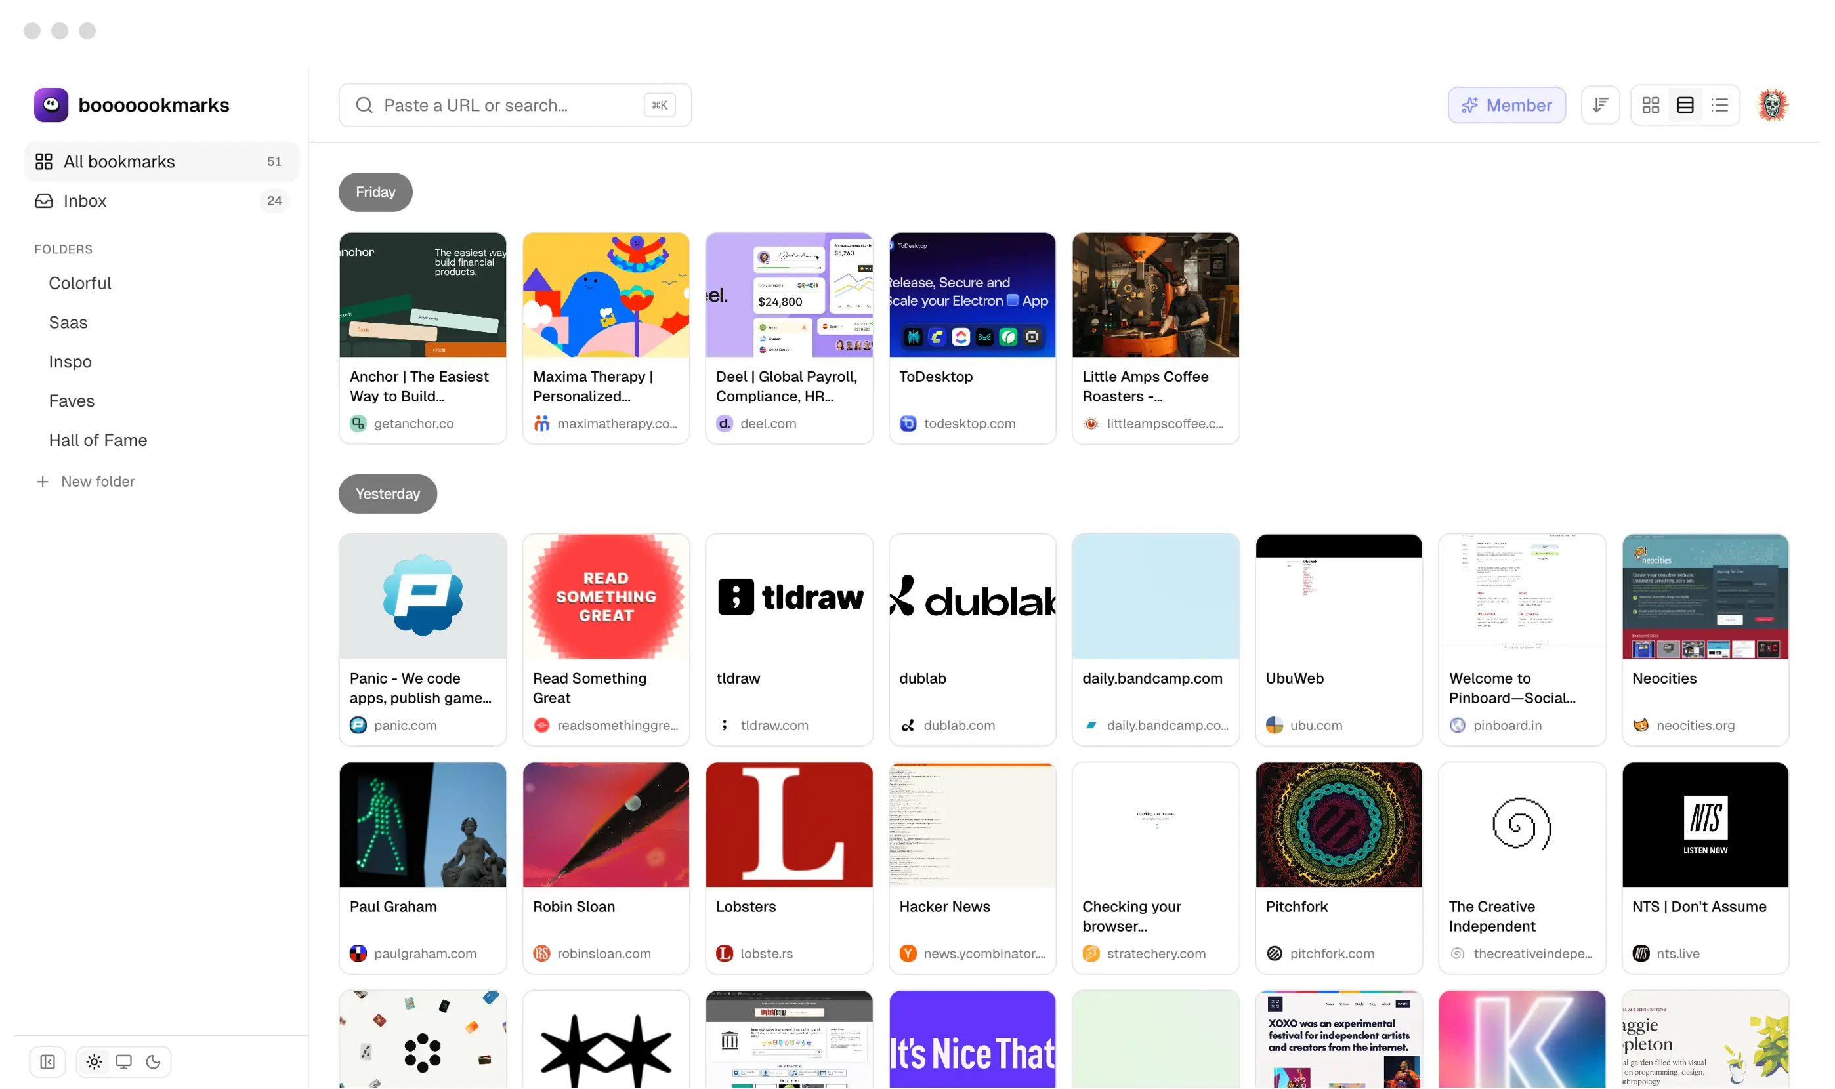Screen dimensions: 1835x1089
Task: Create a New folder
Action: click(x=85, y=482)
